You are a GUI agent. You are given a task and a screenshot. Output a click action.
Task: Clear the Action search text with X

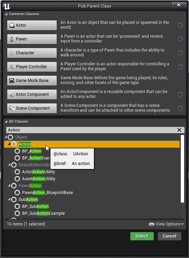coord(179,130)
